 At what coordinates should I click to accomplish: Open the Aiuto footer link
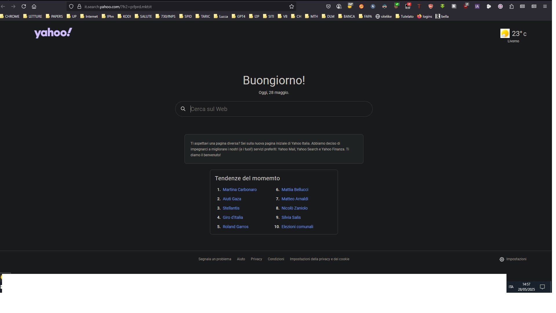241,259
